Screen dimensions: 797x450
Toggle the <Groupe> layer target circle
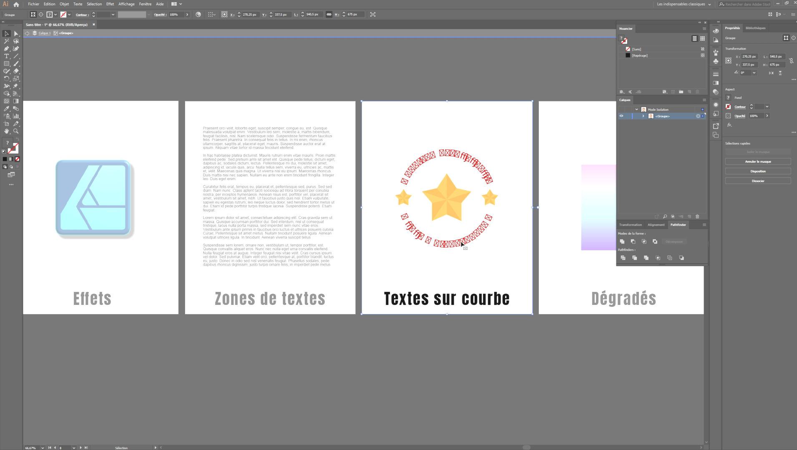pos(698,116)
